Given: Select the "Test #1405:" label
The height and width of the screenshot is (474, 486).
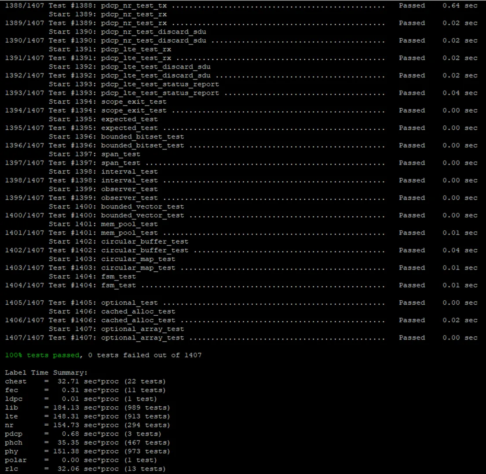Looking at the screenshot, I should coord(73,303).
